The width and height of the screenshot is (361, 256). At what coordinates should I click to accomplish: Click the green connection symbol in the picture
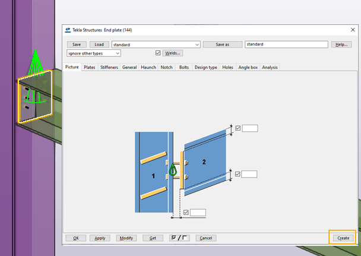[173, 170]
